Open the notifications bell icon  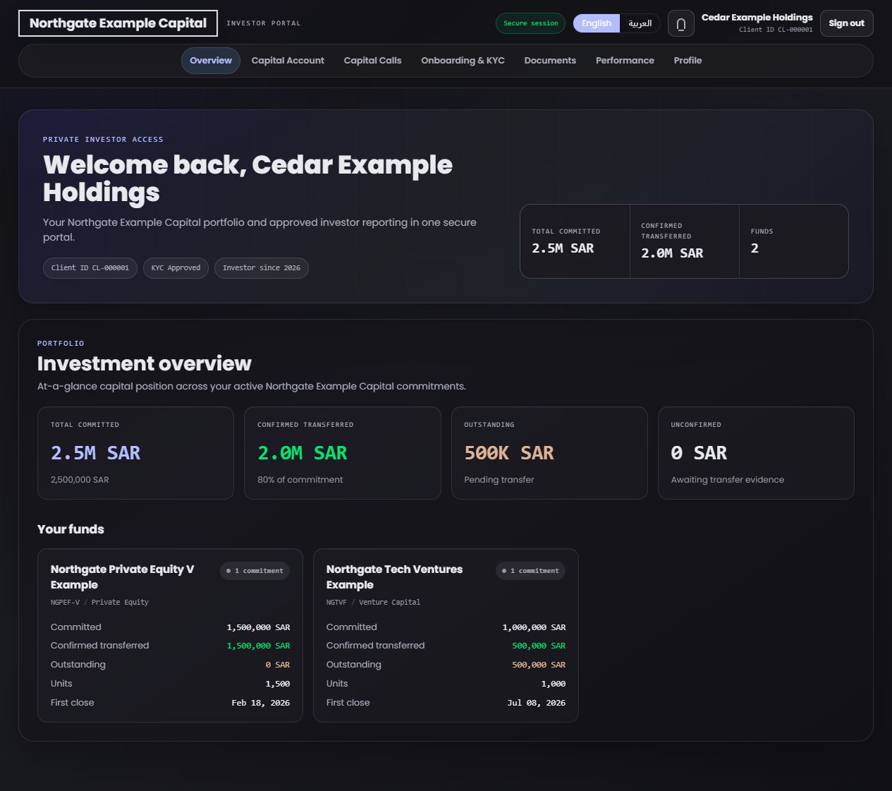pos(680,23)
